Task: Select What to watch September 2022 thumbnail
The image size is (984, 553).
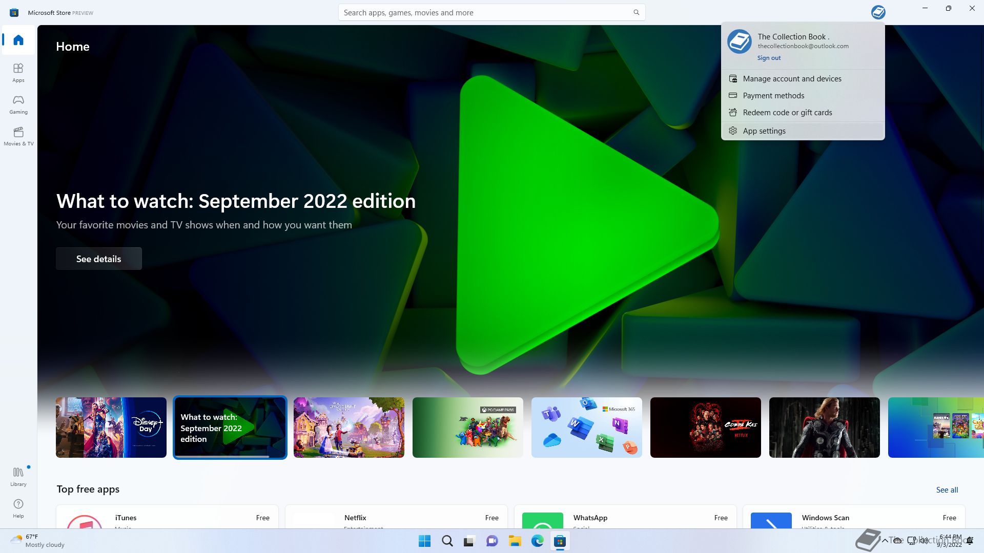Action: pyautogui.click(x=230, y=428)
